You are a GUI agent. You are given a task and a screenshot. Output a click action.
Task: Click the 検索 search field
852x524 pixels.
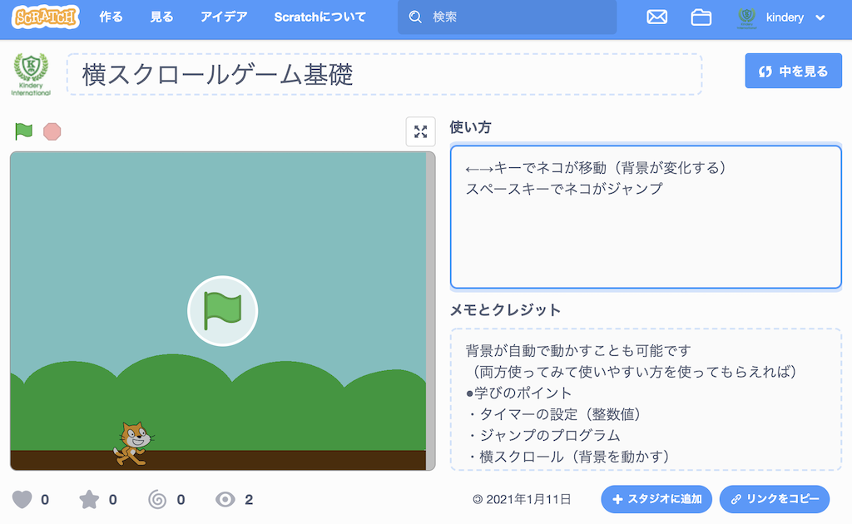507,17
